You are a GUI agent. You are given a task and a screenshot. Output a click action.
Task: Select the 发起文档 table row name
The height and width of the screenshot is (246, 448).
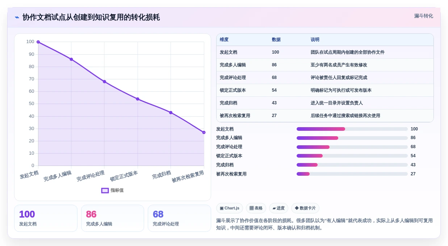[229, 52]
